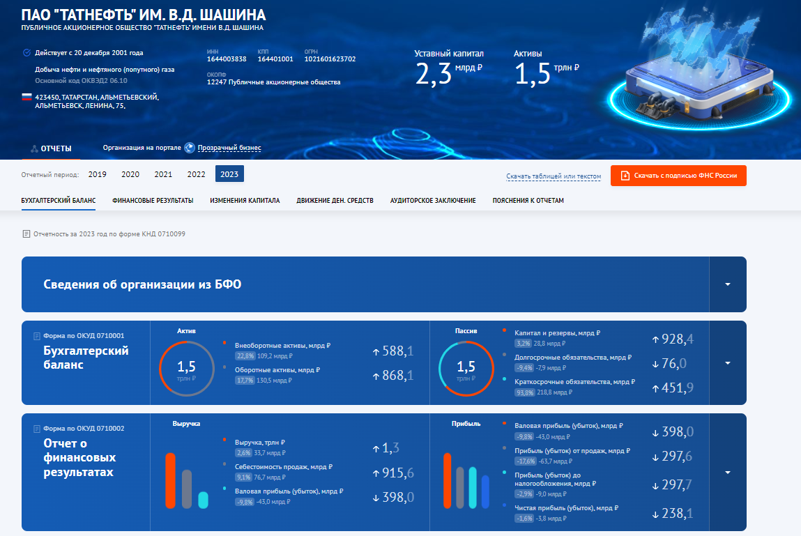The height and width of the screenshot is (536, 801).
Task: Click the 93,8% short-term liabilities badge
Action: (525, 392)
